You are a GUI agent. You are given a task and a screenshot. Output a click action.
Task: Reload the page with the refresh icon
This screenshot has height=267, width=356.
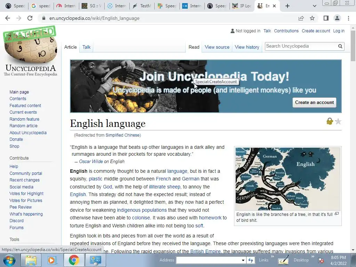pos(30,18)
